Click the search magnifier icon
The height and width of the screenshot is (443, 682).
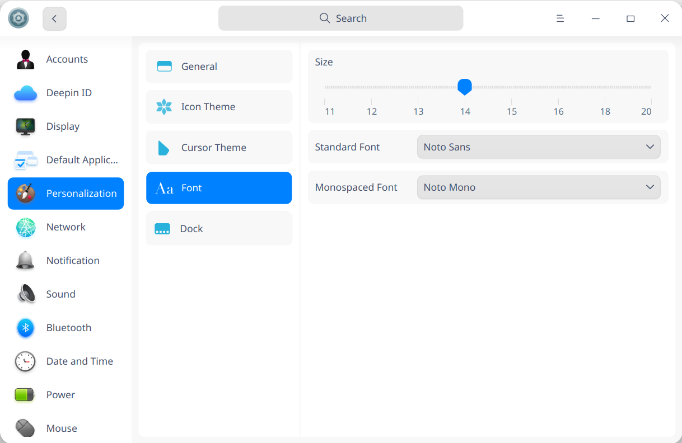325,18
